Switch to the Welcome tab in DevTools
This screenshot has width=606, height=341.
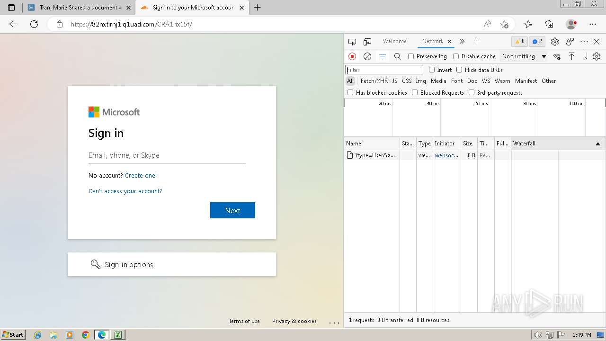click(x=395, y=41)
